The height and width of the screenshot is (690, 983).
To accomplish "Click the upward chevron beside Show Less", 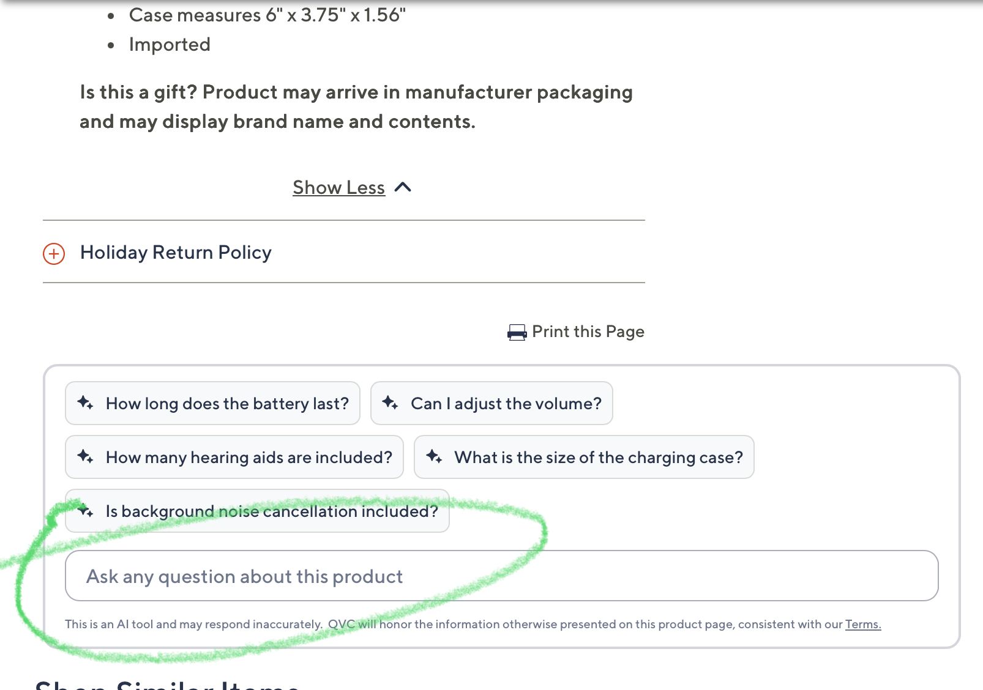I will coord(403,187).
